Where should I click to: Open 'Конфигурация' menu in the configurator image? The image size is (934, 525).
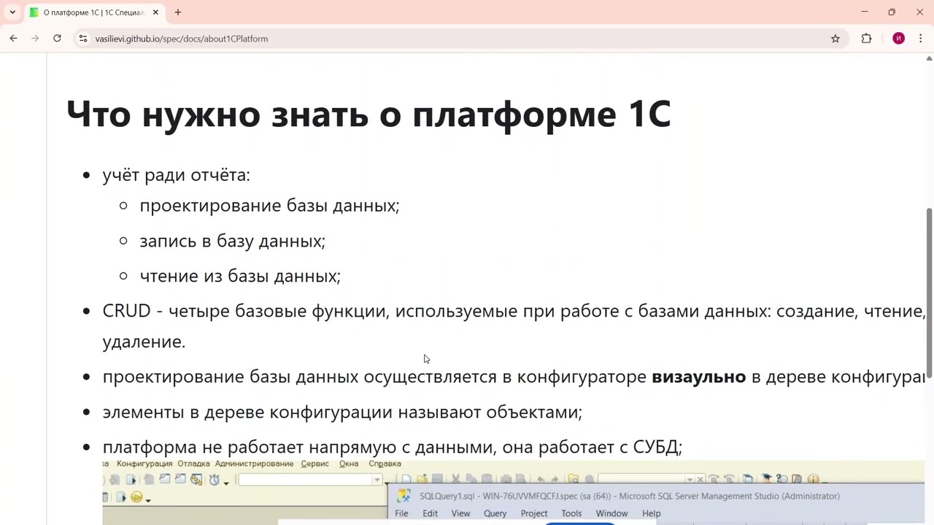click(144, 464)
